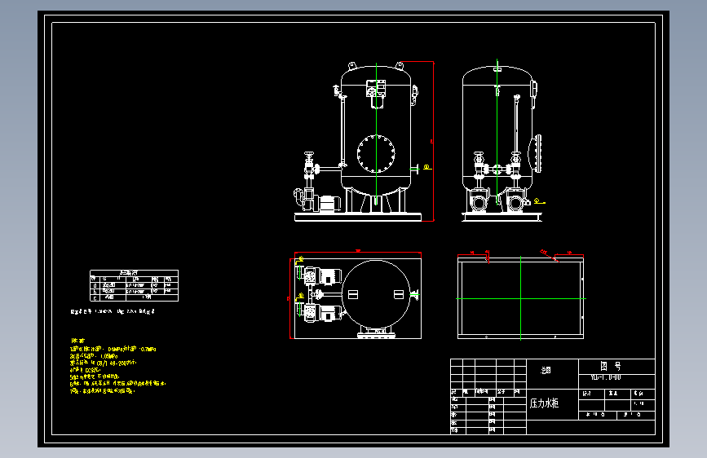Select the 总图 label in title block
Image resolution: width=707 pixels, height=458 pixels.
546,371
